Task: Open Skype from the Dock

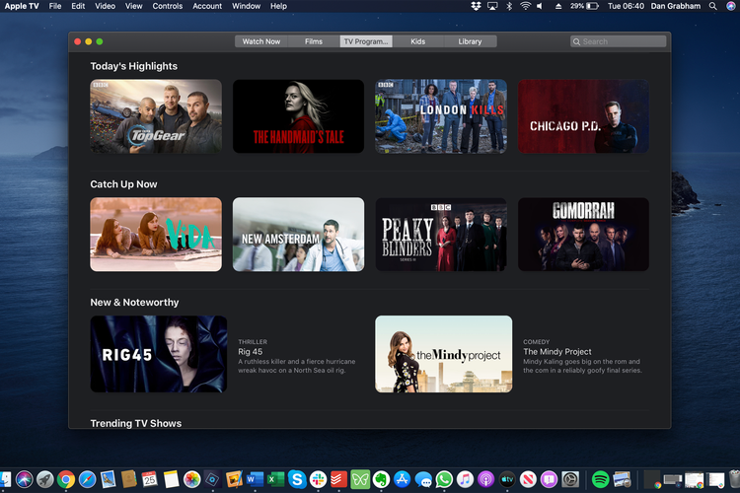Action: point(297,480)
